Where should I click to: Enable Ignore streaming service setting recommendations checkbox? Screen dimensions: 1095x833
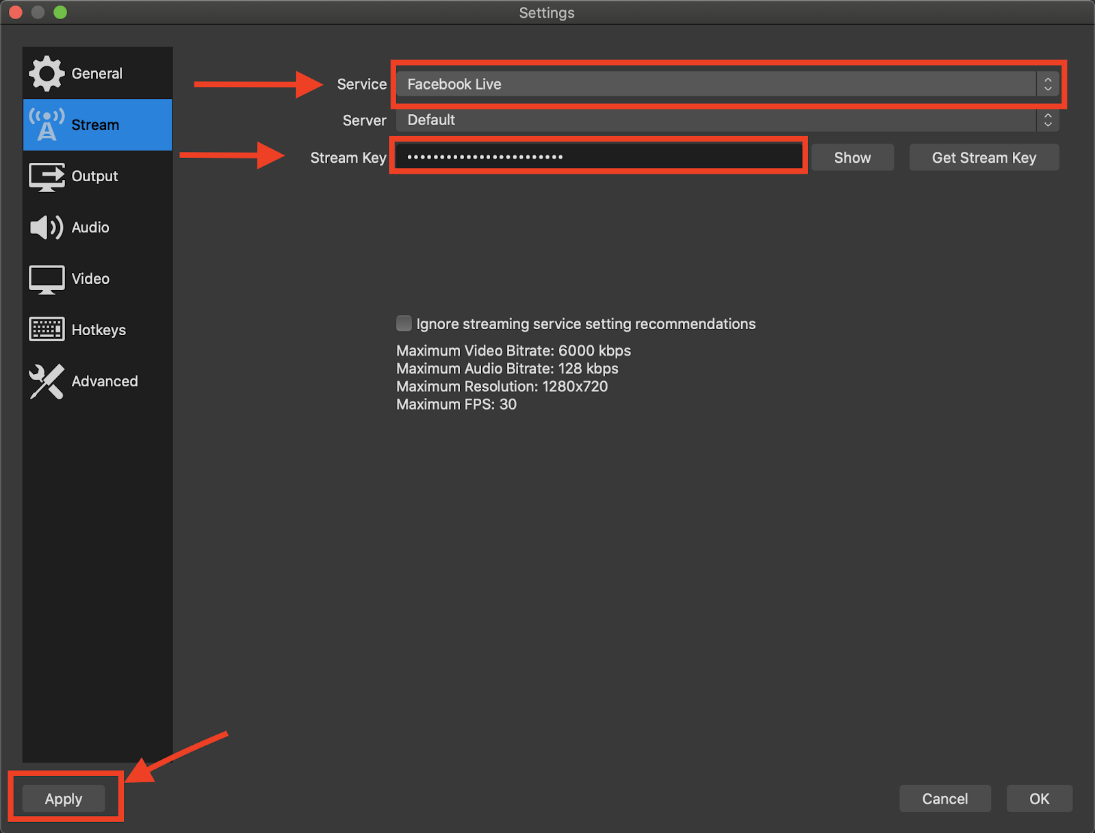click(x=404, y=323)
